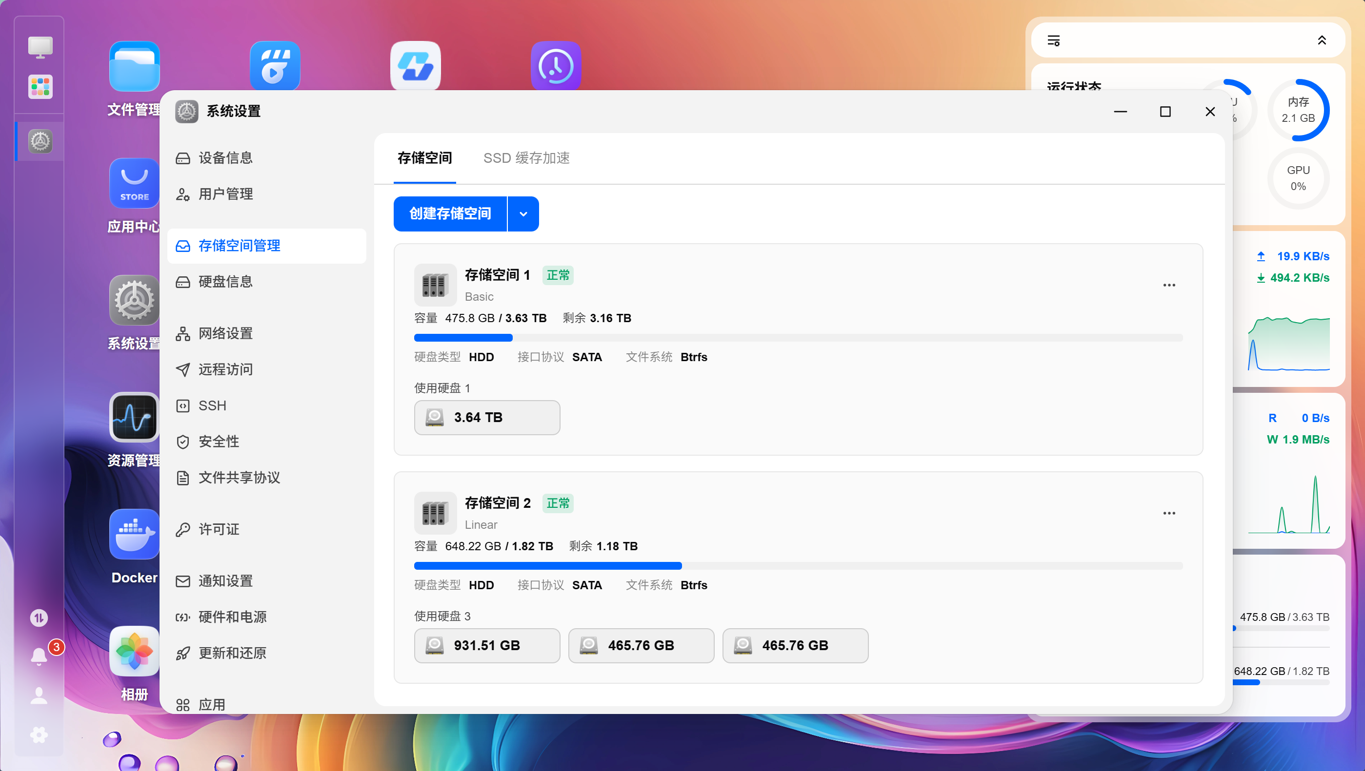
Task: Open the more options menu for 存储空间 2
Action: (x=1169, y=513)
